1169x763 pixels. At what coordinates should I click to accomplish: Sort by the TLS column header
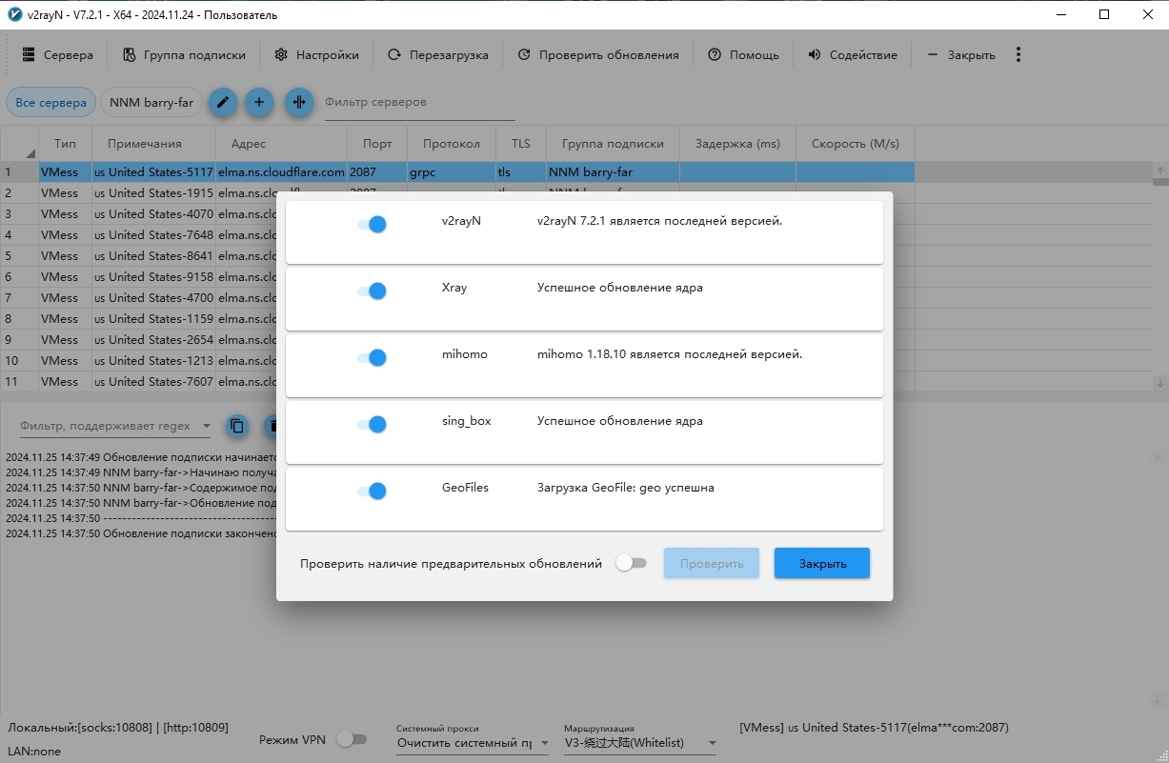point(521,144)
